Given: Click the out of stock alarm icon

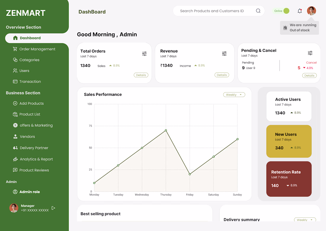Looking at the screenshot, I should tap(285, 27).
